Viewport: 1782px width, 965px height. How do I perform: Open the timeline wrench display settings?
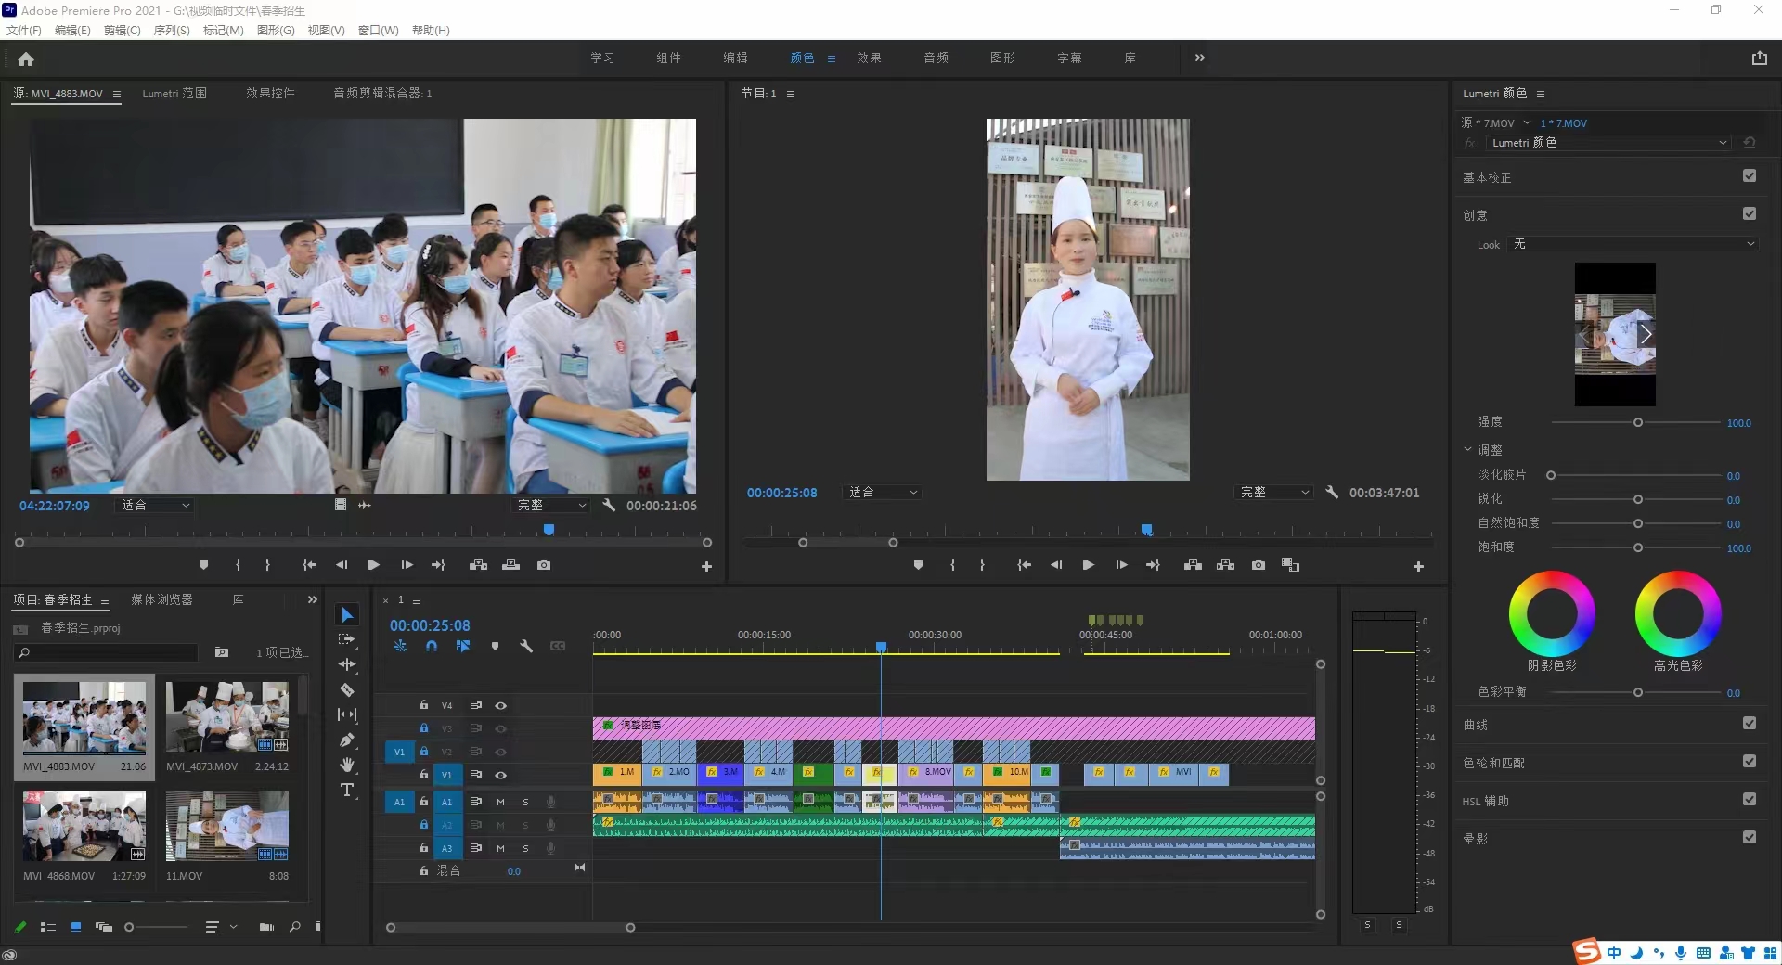tap(526, 646)
